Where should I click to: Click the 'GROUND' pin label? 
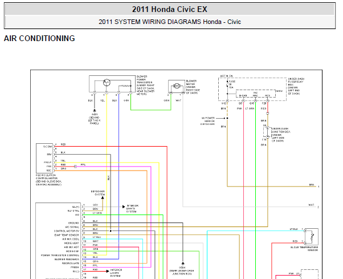[x=73, y=223]
